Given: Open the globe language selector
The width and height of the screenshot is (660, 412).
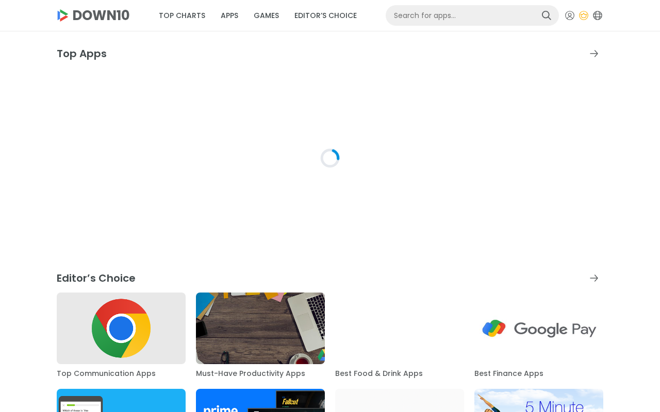Looking at the screenshot, I should click(x=598, y=15).
